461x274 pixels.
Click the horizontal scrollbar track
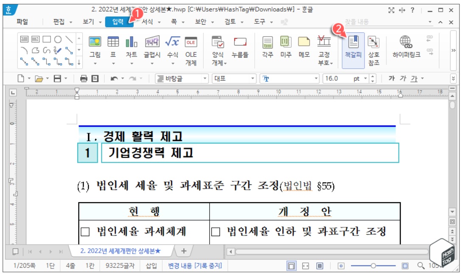pos(332,251)
